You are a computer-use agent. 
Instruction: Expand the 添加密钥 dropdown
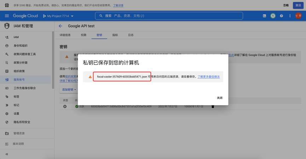[x=69, y=90]
